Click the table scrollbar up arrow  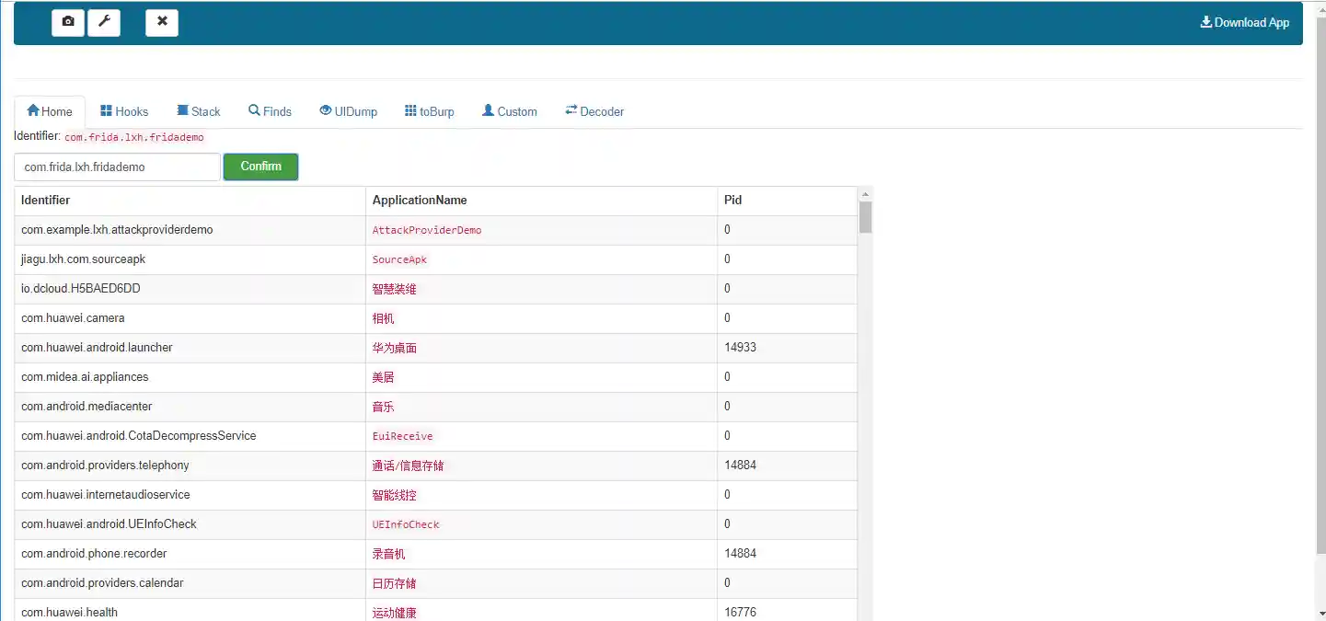tap(865, 194)
